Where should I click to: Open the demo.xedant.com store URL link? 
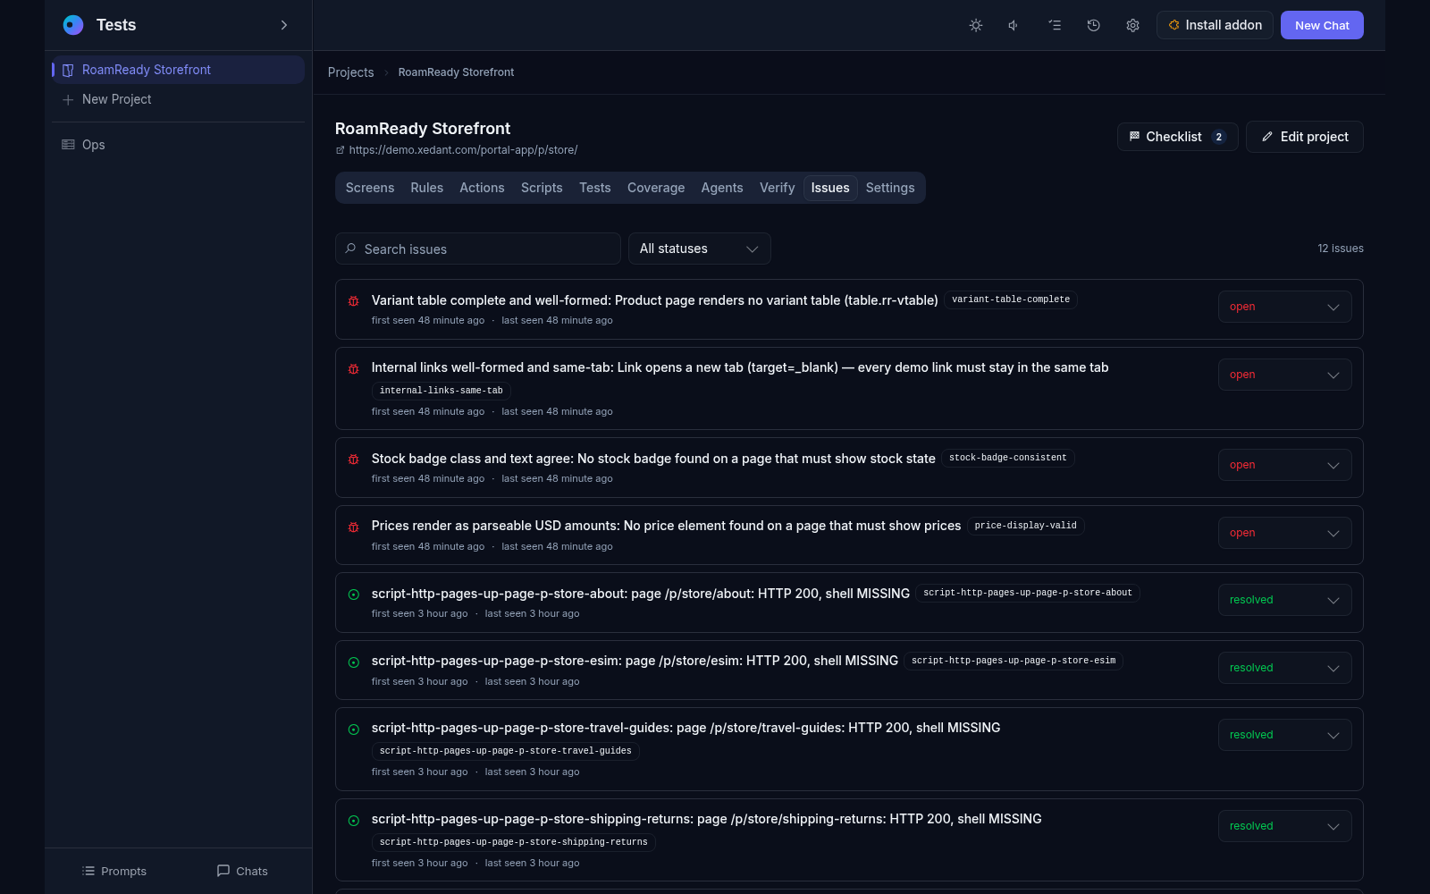tap(463, 150)
